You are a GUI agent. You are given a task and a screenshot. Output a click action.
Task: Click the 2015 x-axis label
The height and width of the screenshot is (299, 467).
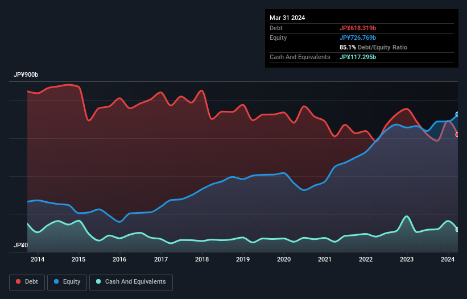pyautogui.click(x=78, y=259)
